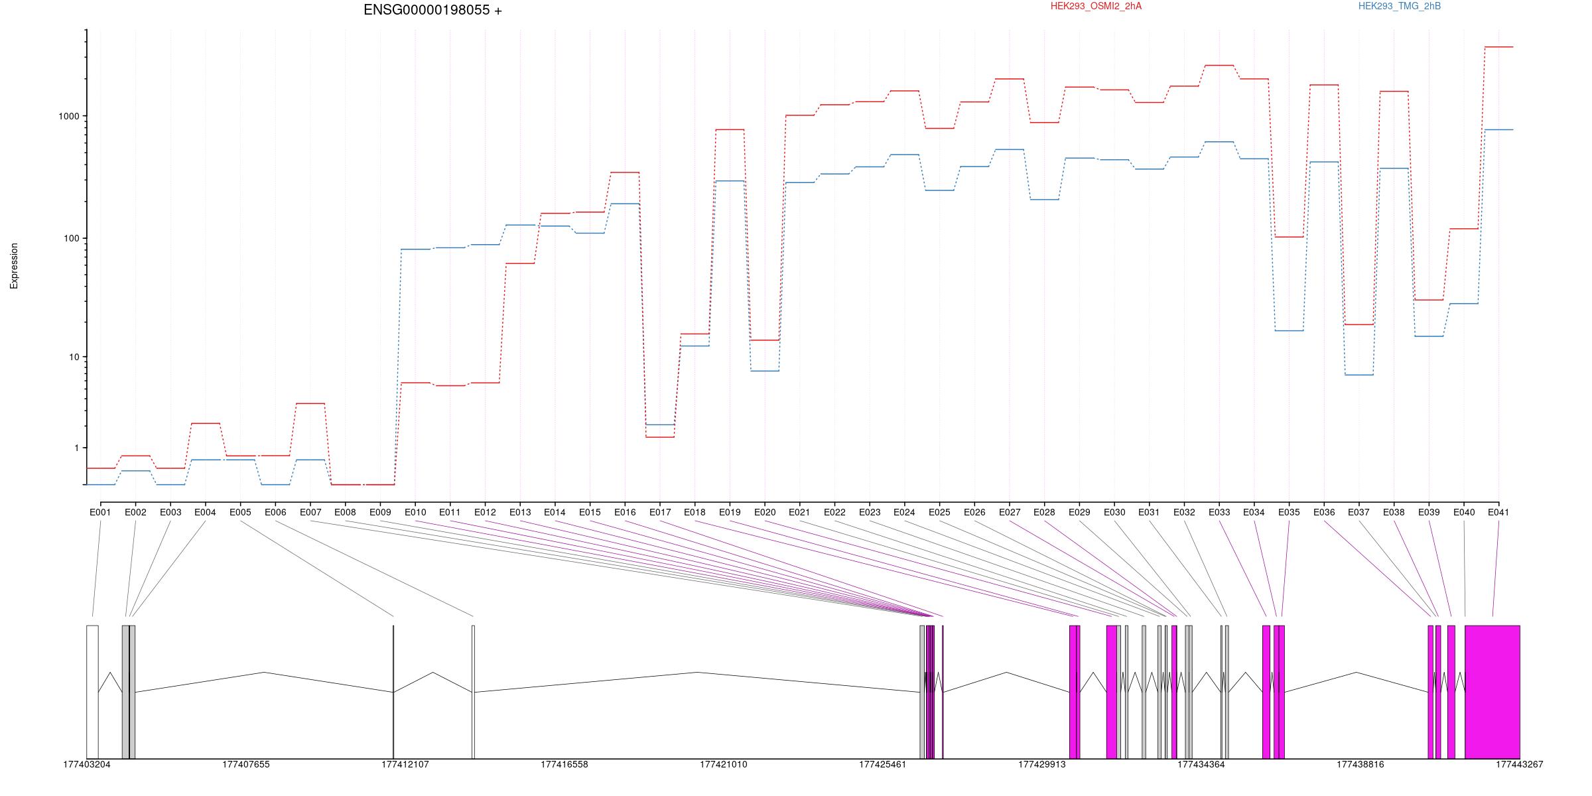The width and height of the screenshot is (1592, 796).
Task: Click genomic coordinate 177425461
Action: tap(883, 765)
